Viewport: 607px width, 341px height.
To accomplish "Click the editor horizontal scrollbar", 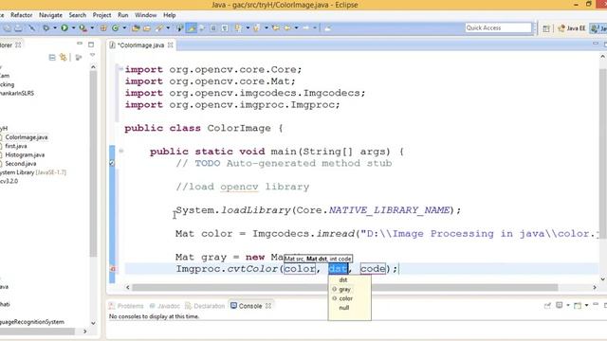I will point(344,288).
